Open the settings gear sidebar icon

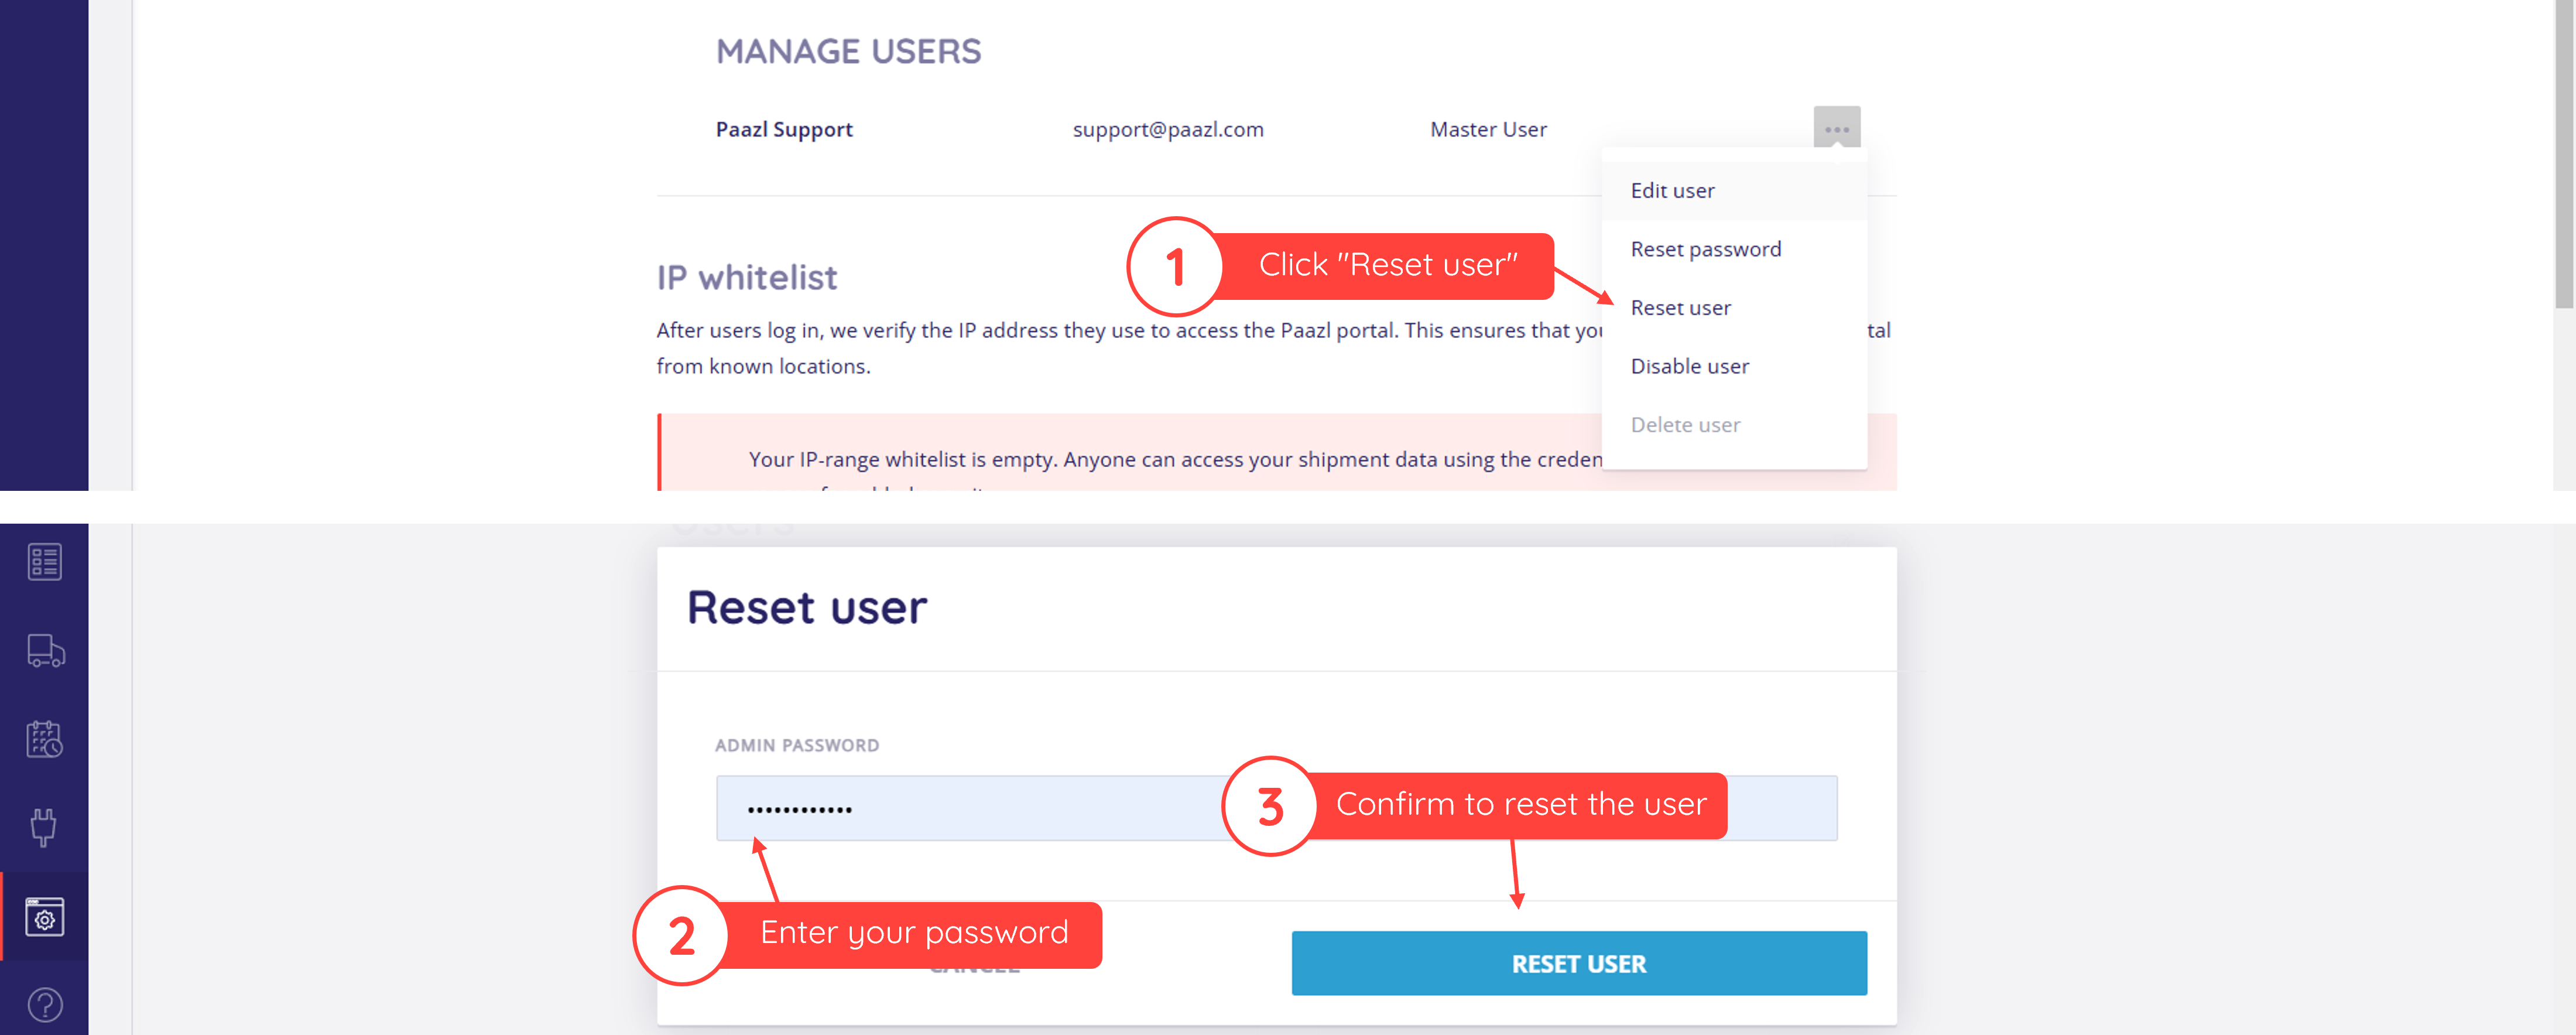pos(44,916)
